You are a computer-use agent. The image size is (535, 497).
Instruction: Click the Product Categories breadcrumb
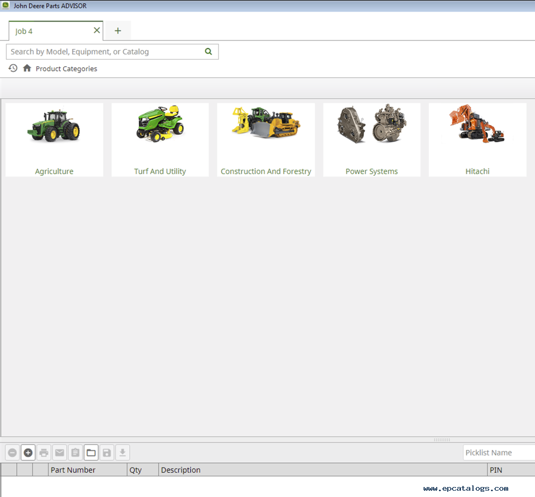[66, 69]
